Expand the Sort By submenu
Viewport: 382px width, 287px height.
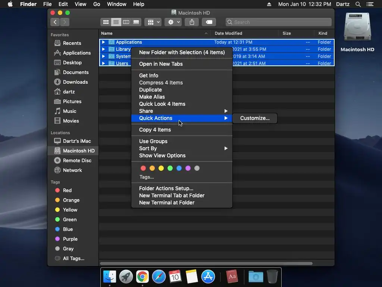(182, 148)
